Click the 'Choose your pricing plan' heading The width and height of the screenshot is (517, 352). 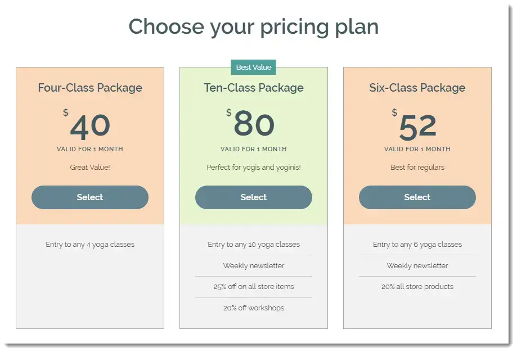pos(254,27)
